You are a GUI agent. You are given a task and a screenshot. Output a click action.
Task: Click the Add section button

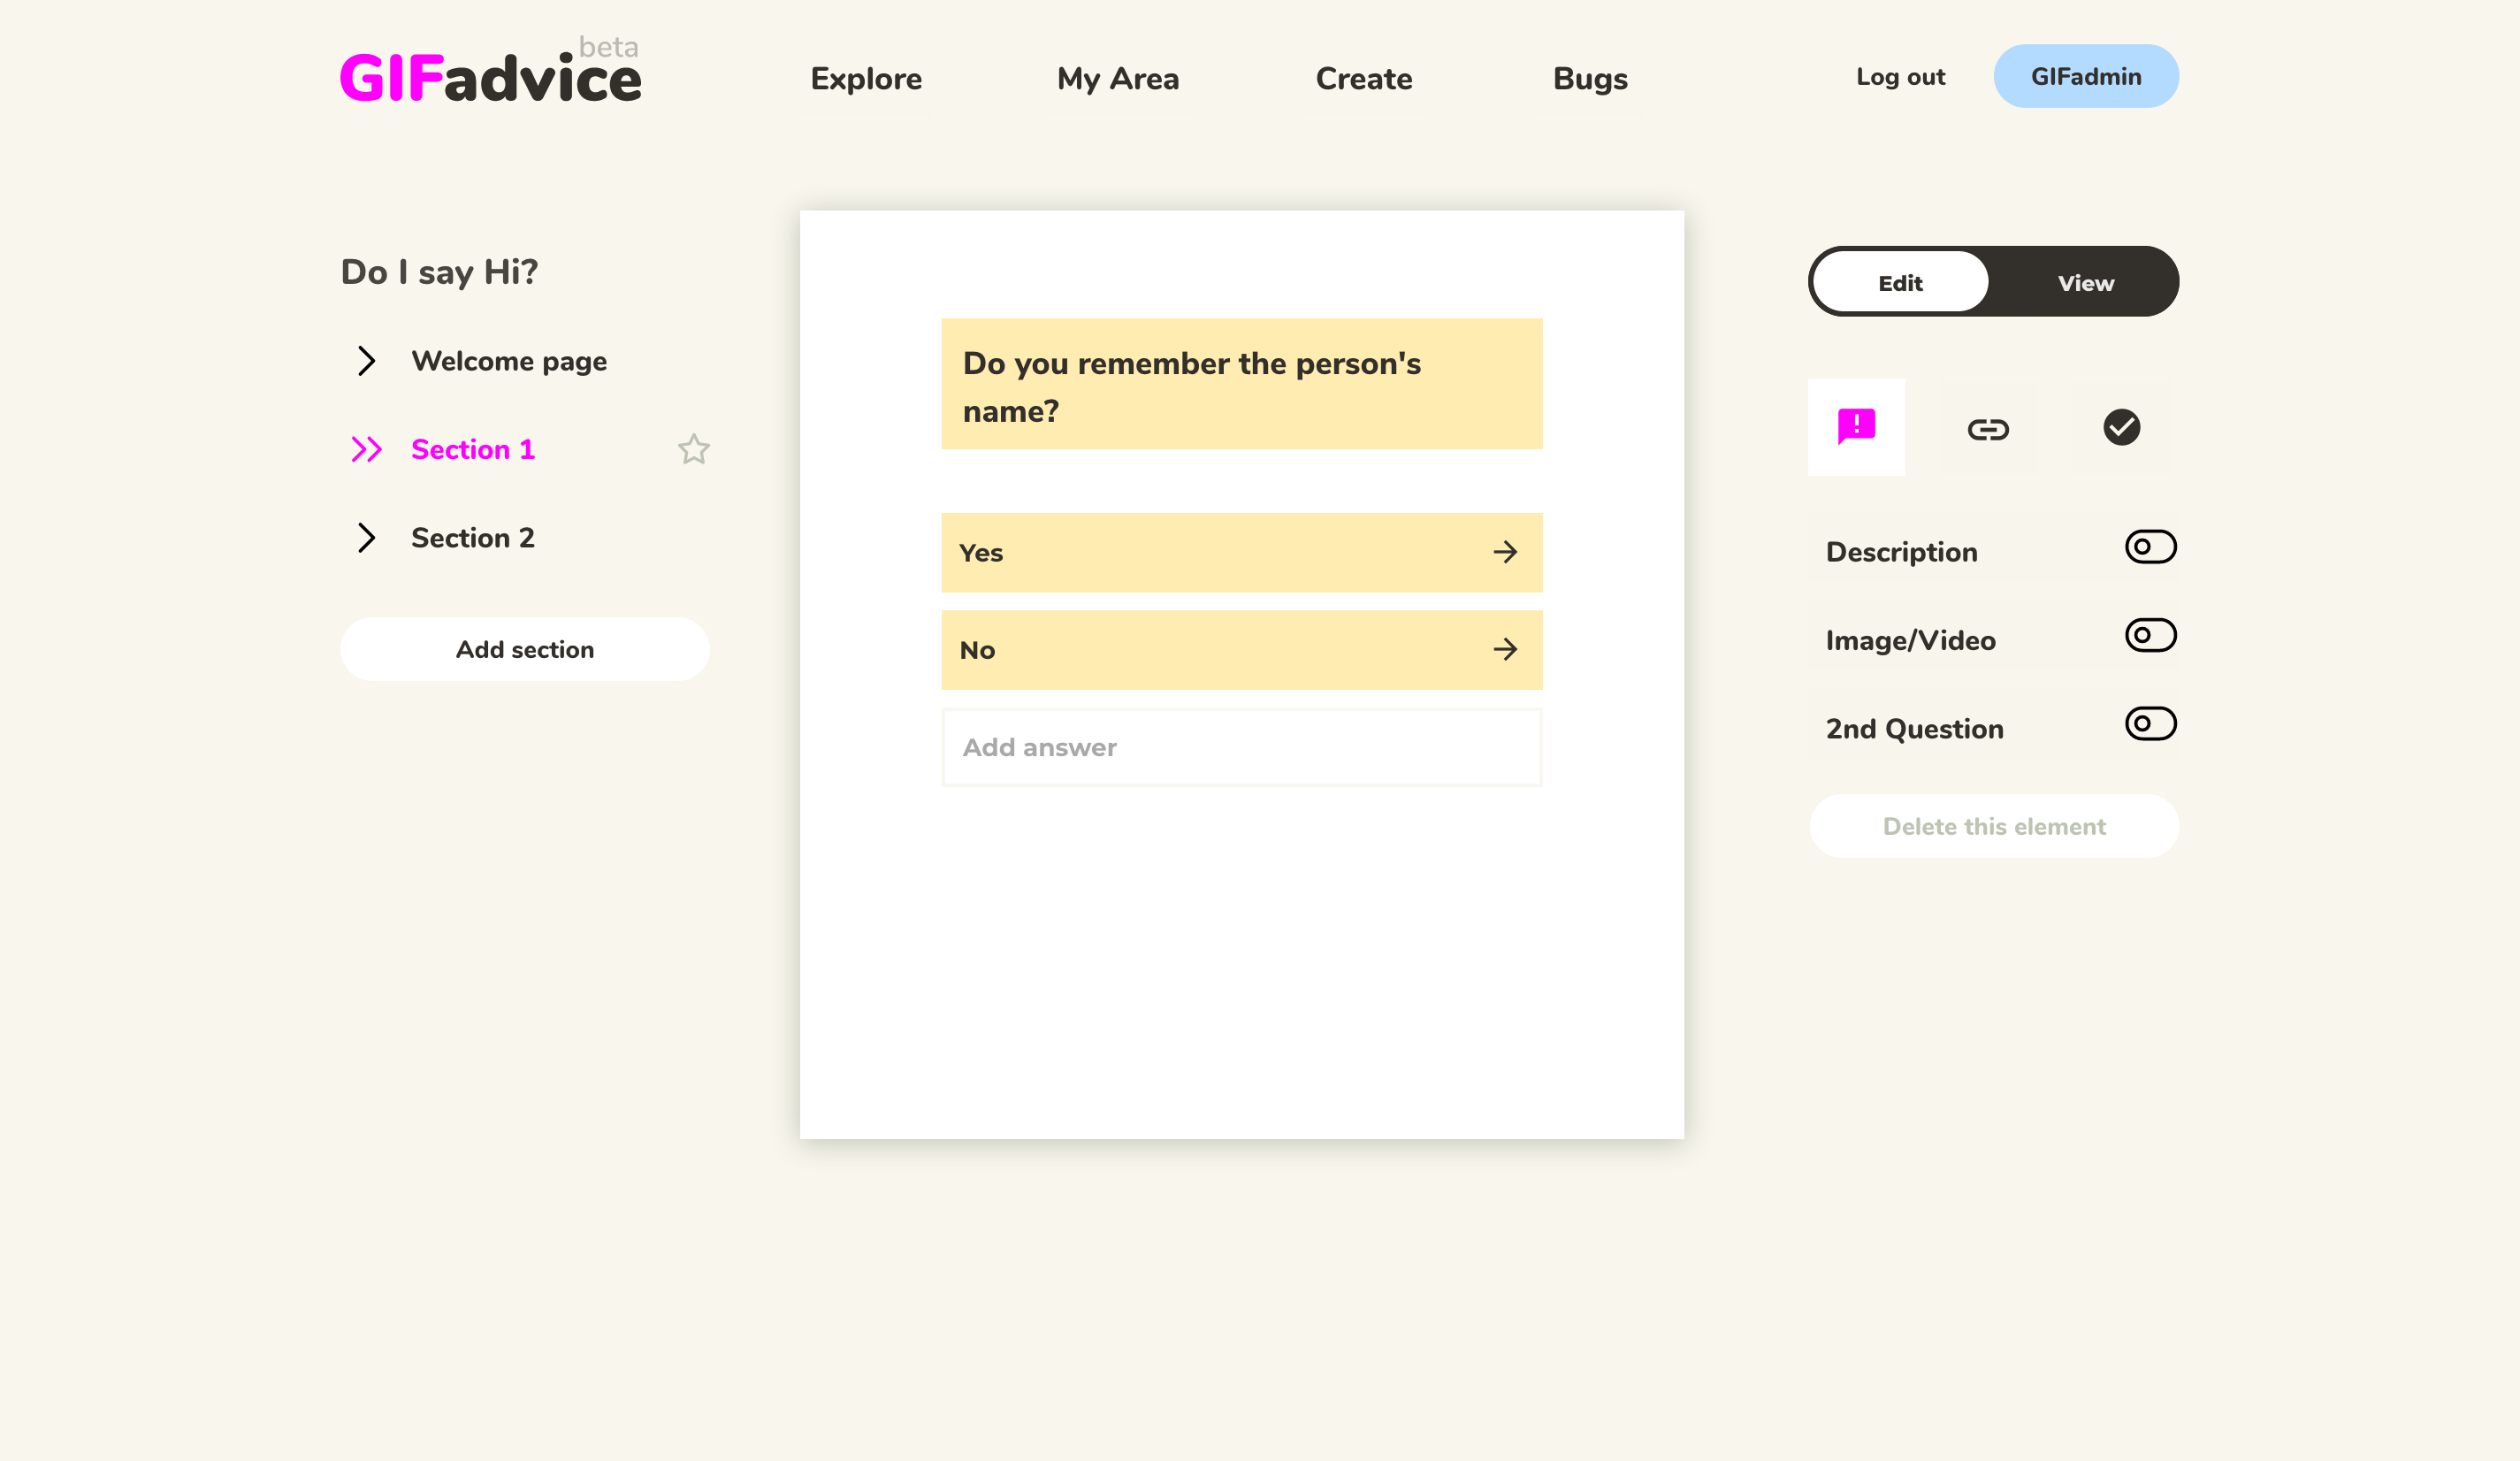525,650
